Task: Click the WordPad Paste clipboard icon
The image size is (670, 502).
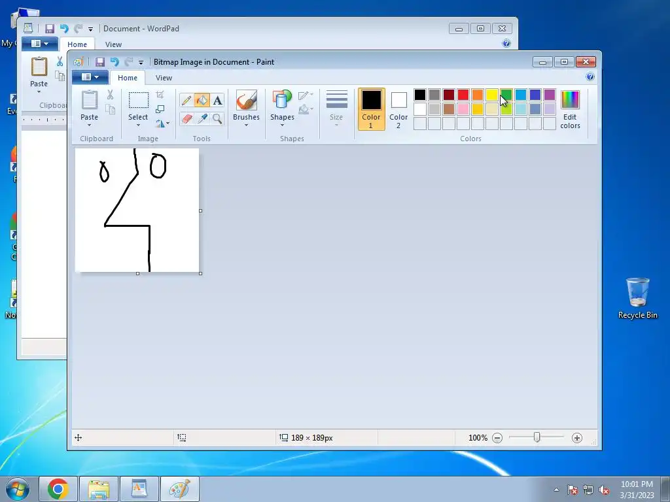Action: 39,67
